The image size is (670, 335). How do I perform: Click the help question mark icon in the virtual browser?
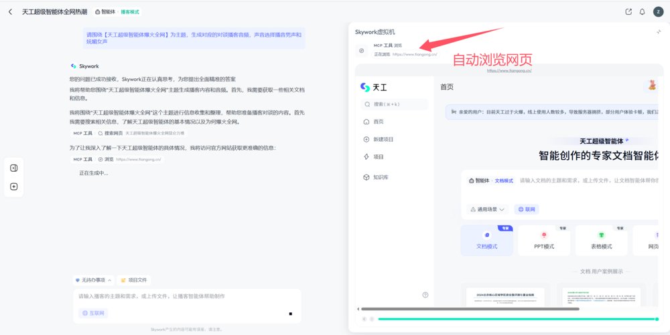click(x=425, y=295)
